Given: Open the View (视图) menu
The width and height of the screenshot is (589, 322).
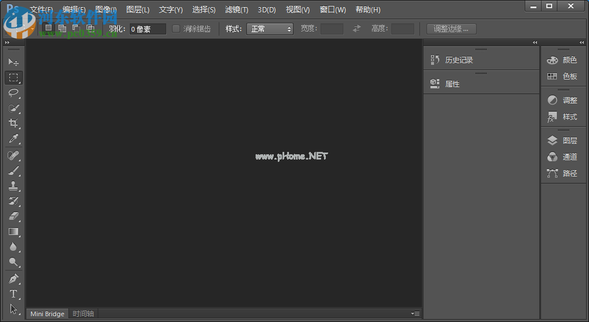Looking at the screenshot, I should coord(298,10).
